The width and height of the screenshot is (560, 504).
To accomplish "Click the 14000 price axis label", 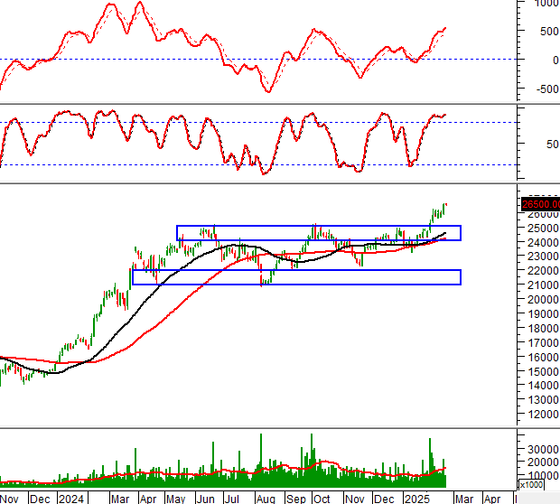I will (x=543, y=386).
